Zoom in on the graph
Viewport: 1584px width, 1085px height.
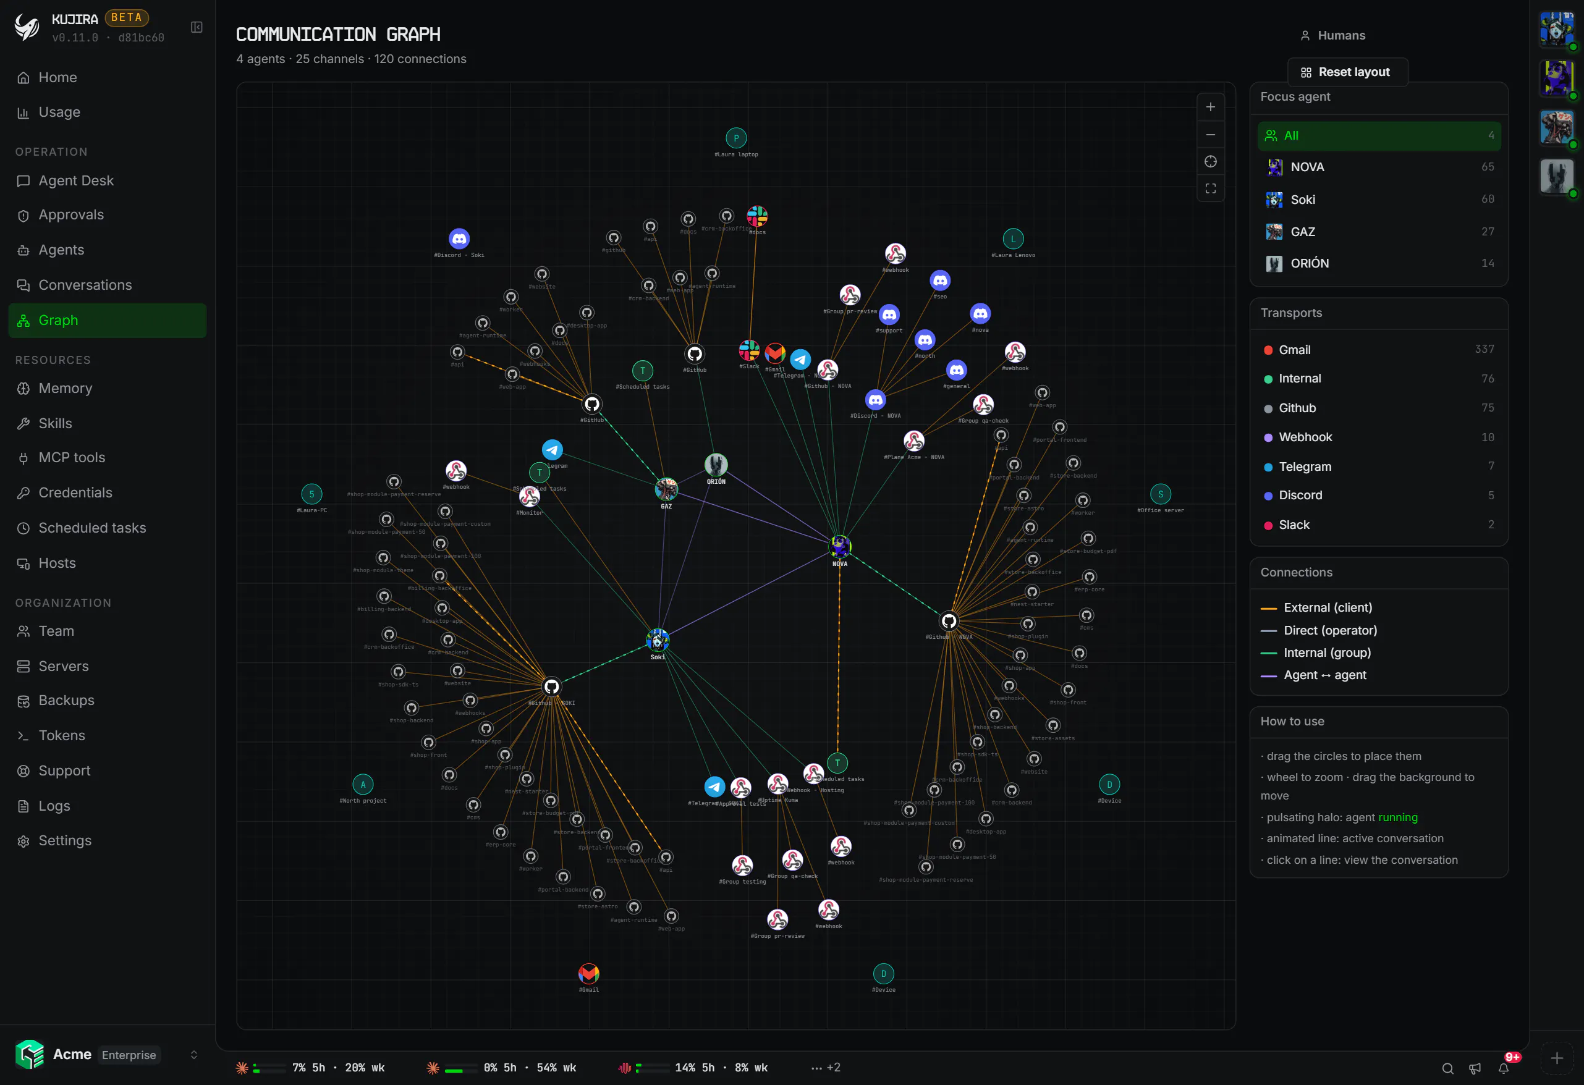pos(1211,107)
